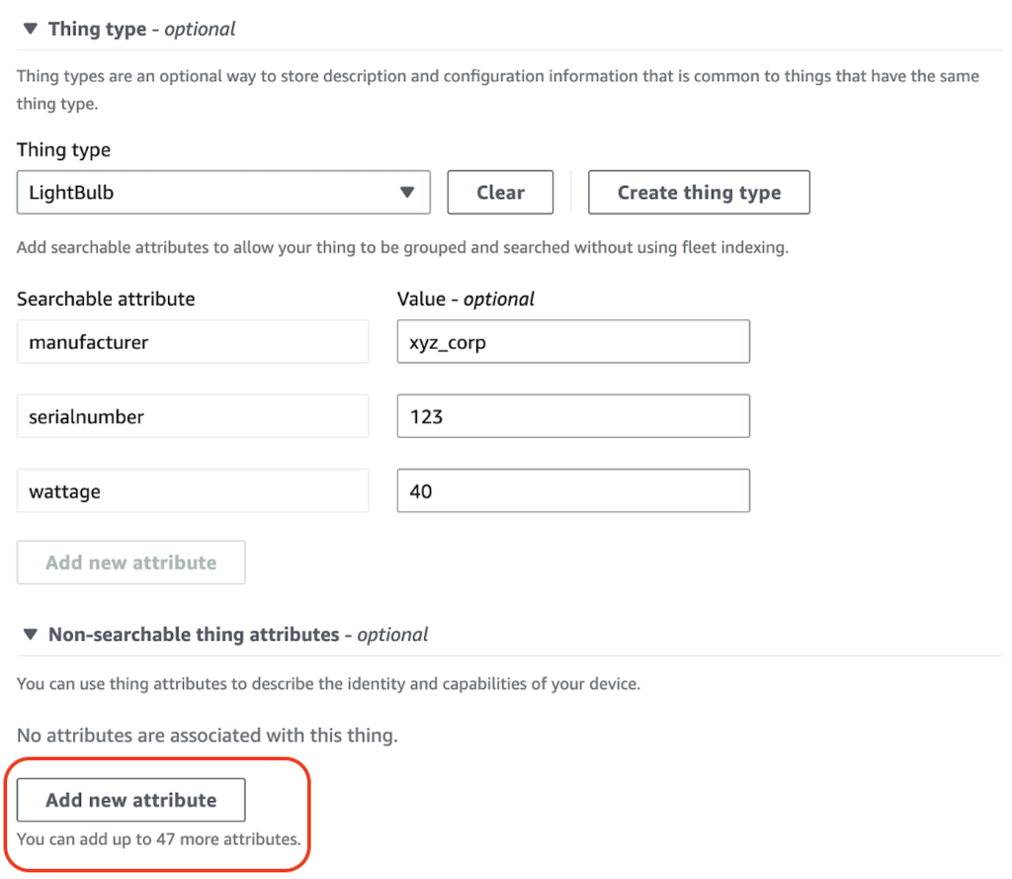Click the Clear button
Image resolution: width=1012 pixels, height=879 pixels.
500,192
